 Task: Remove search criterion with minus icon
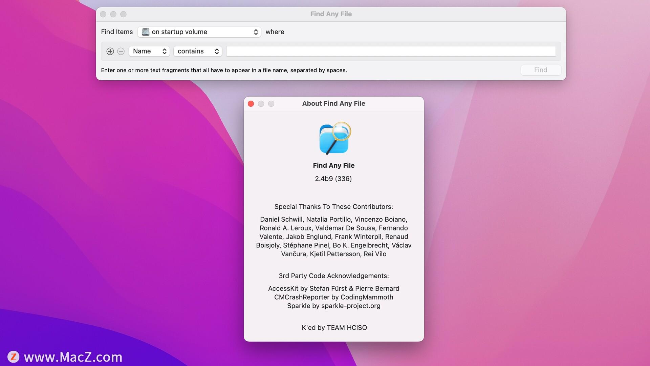(x=121, y=51)
